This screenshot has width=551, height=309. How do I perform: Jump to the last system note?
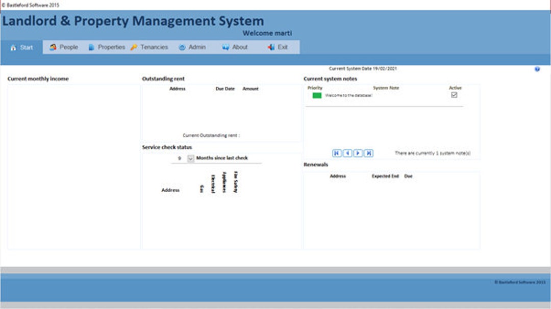coord(368,152)
